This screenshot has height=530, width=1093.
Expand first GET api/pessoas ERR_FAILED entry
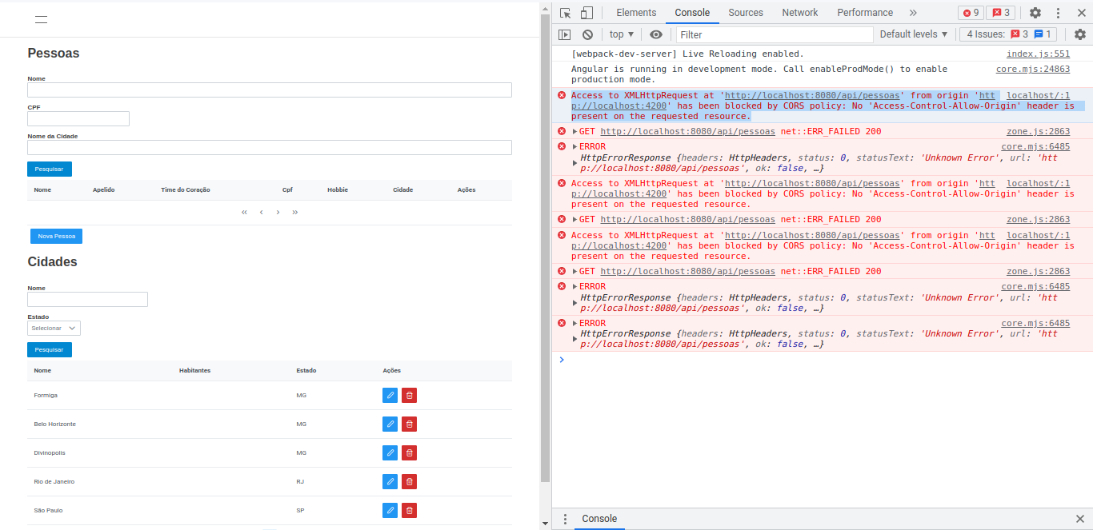click(575, 131)
